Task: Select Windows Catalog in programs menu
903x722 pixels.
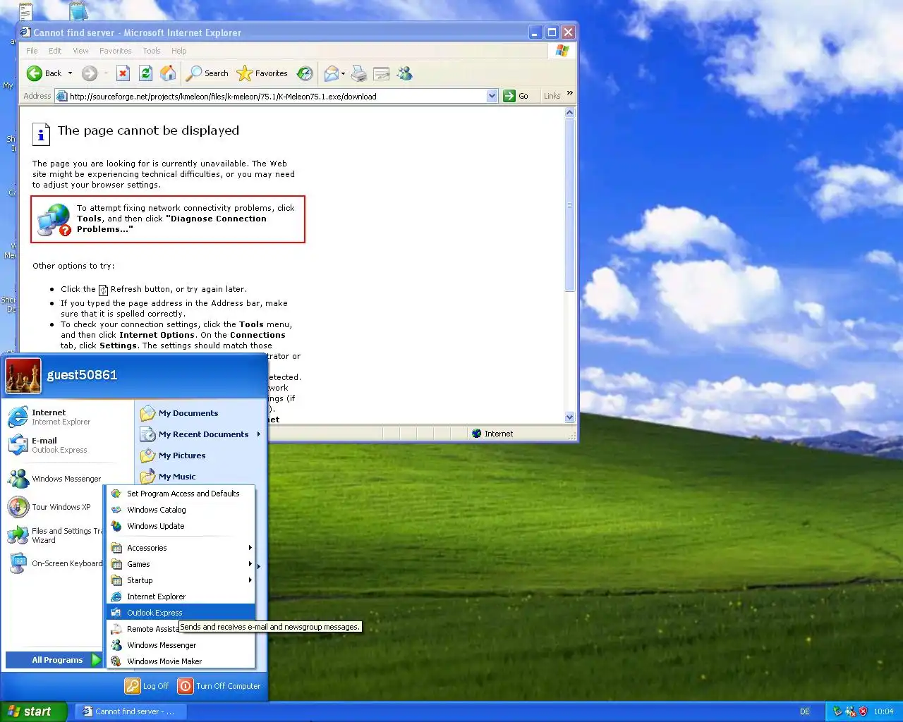Action: point(181,510)
